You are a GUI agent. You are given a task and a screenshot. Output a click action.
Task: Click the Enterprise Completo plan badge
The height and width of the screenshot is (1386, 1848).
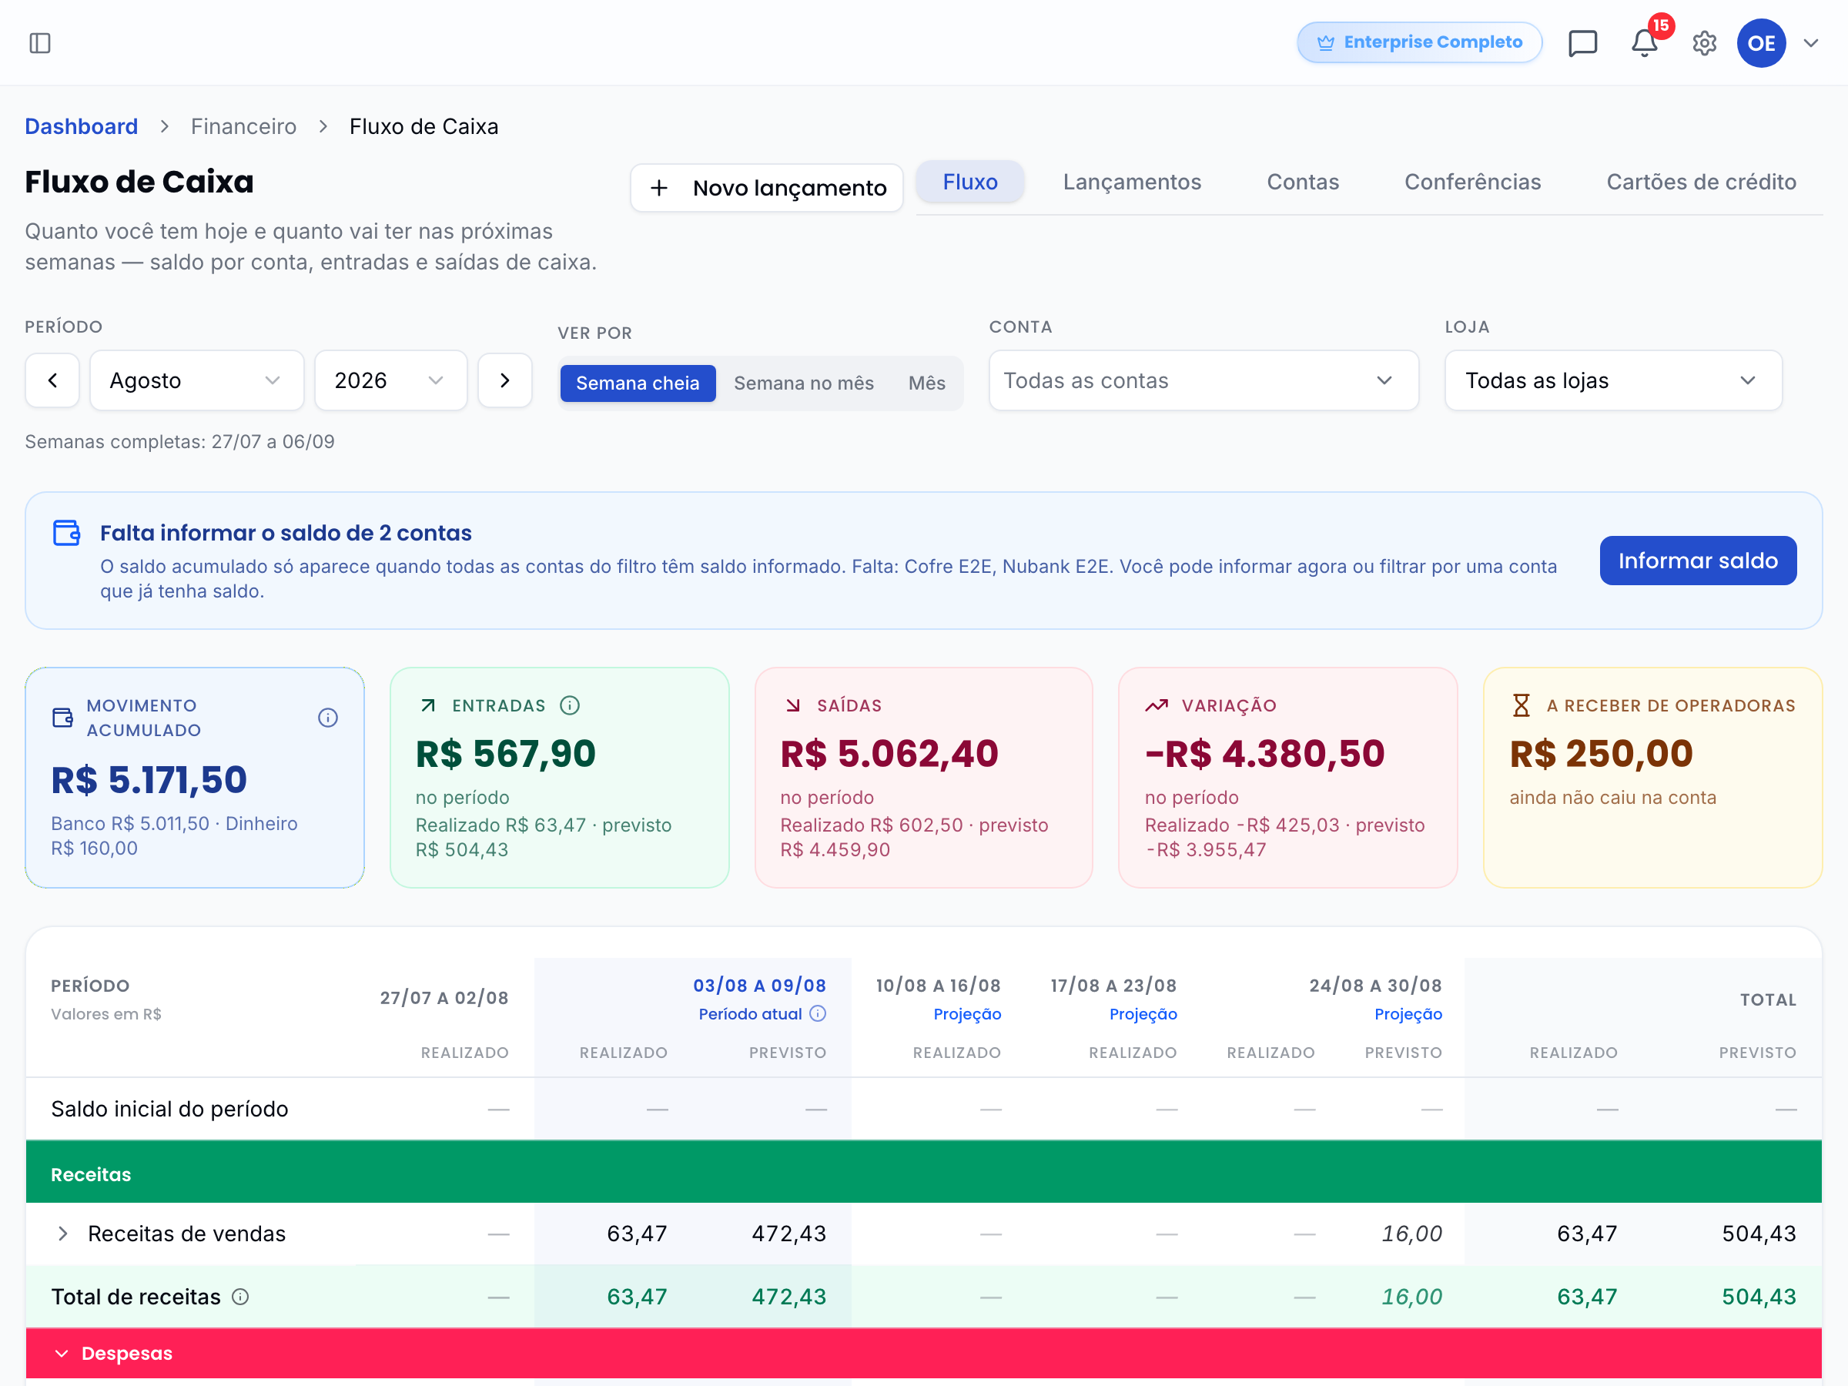tap(1419, 42)
